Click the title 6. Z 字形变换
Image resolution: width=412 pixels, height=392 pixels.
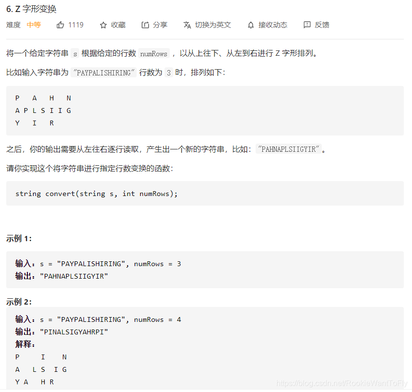pos(31,9)
